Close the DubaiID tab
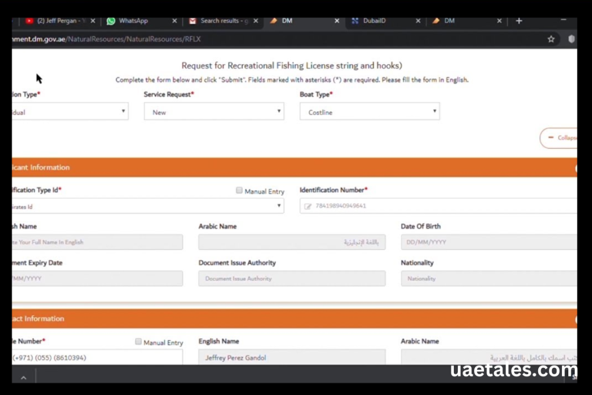This screenshot has height=395, width=592. coord(418,21)
